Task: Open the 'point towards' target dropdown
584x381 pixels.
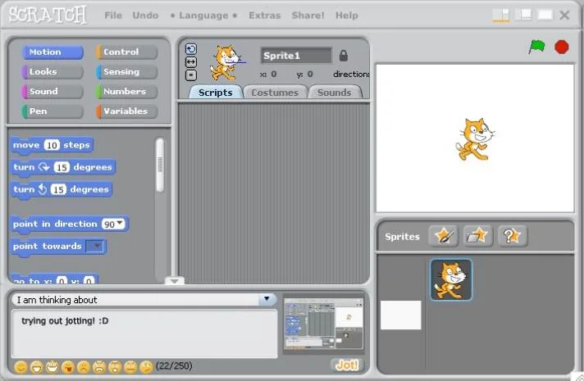Action: tap(96, 246)
